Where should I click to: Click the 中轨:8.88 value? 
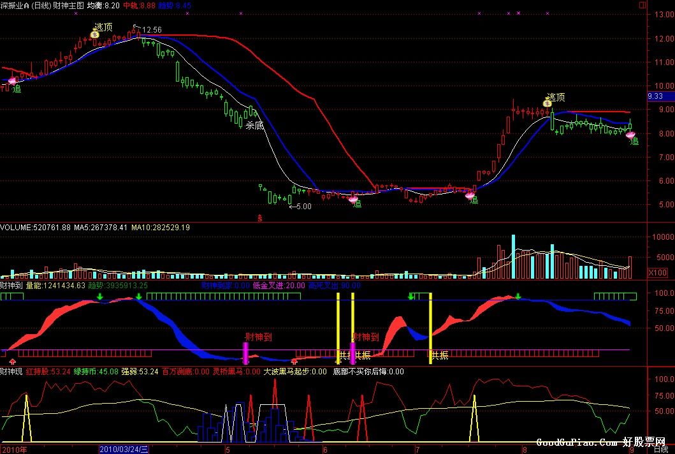(140, 5)
